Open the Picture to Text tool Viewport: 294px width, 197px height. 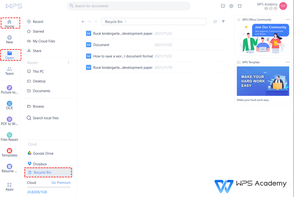point(10,90)
